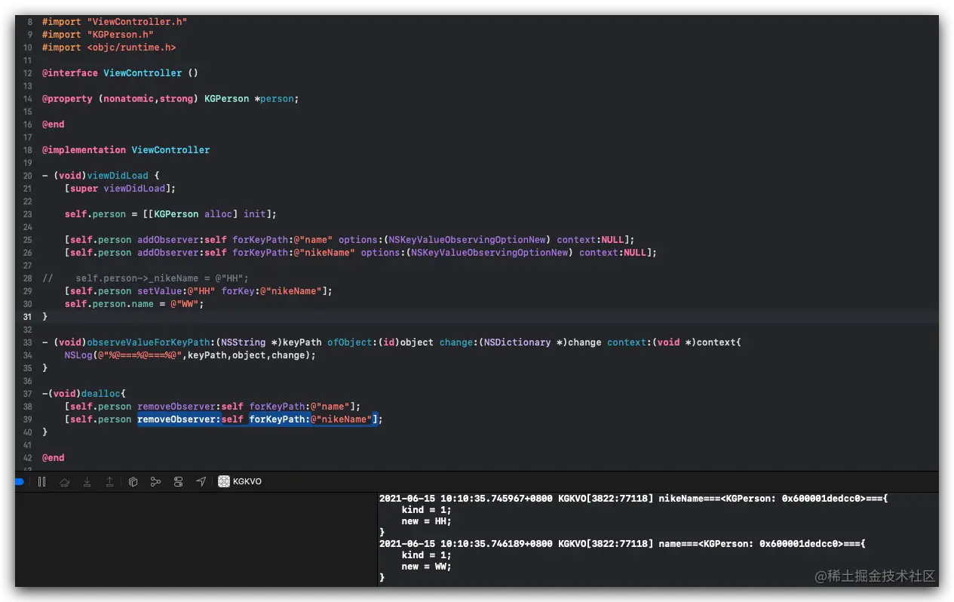Click the @end keyword on line 42
Screen dimensions: 954x602
pos(54,458)
